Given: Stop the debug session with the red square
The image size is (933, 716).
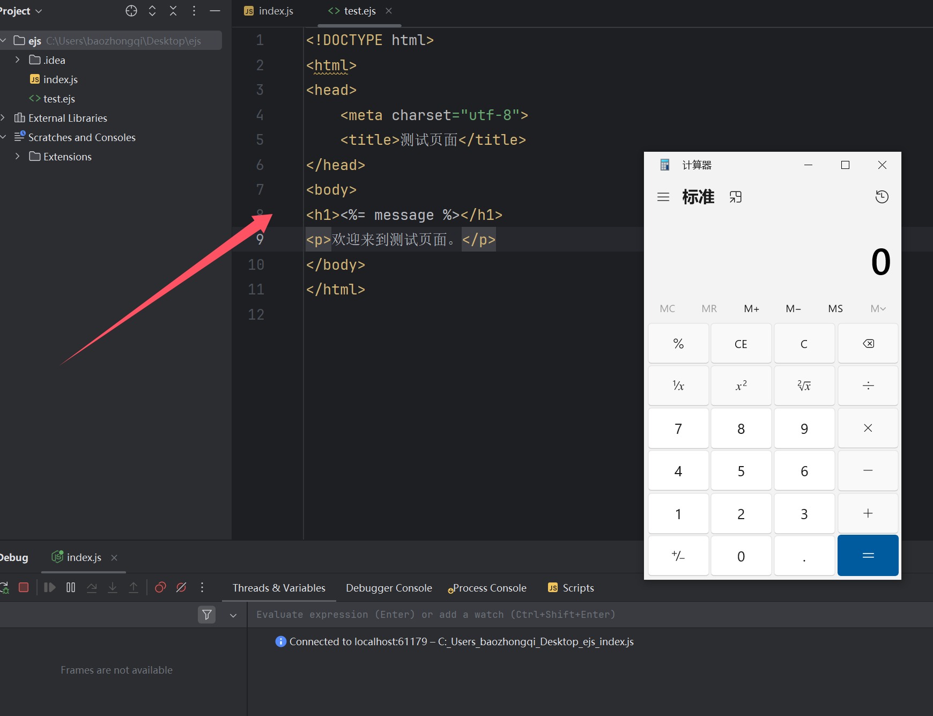Looking at the screenshot, I should pyautogui.click(x=24, y=587).
